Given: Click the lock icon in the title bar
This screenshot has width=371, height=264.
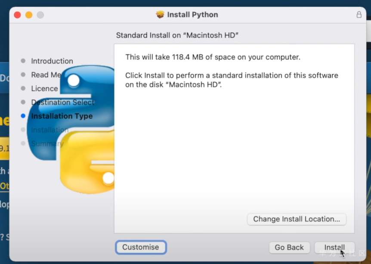Looking at the screenshot, I should coord(359,15).
